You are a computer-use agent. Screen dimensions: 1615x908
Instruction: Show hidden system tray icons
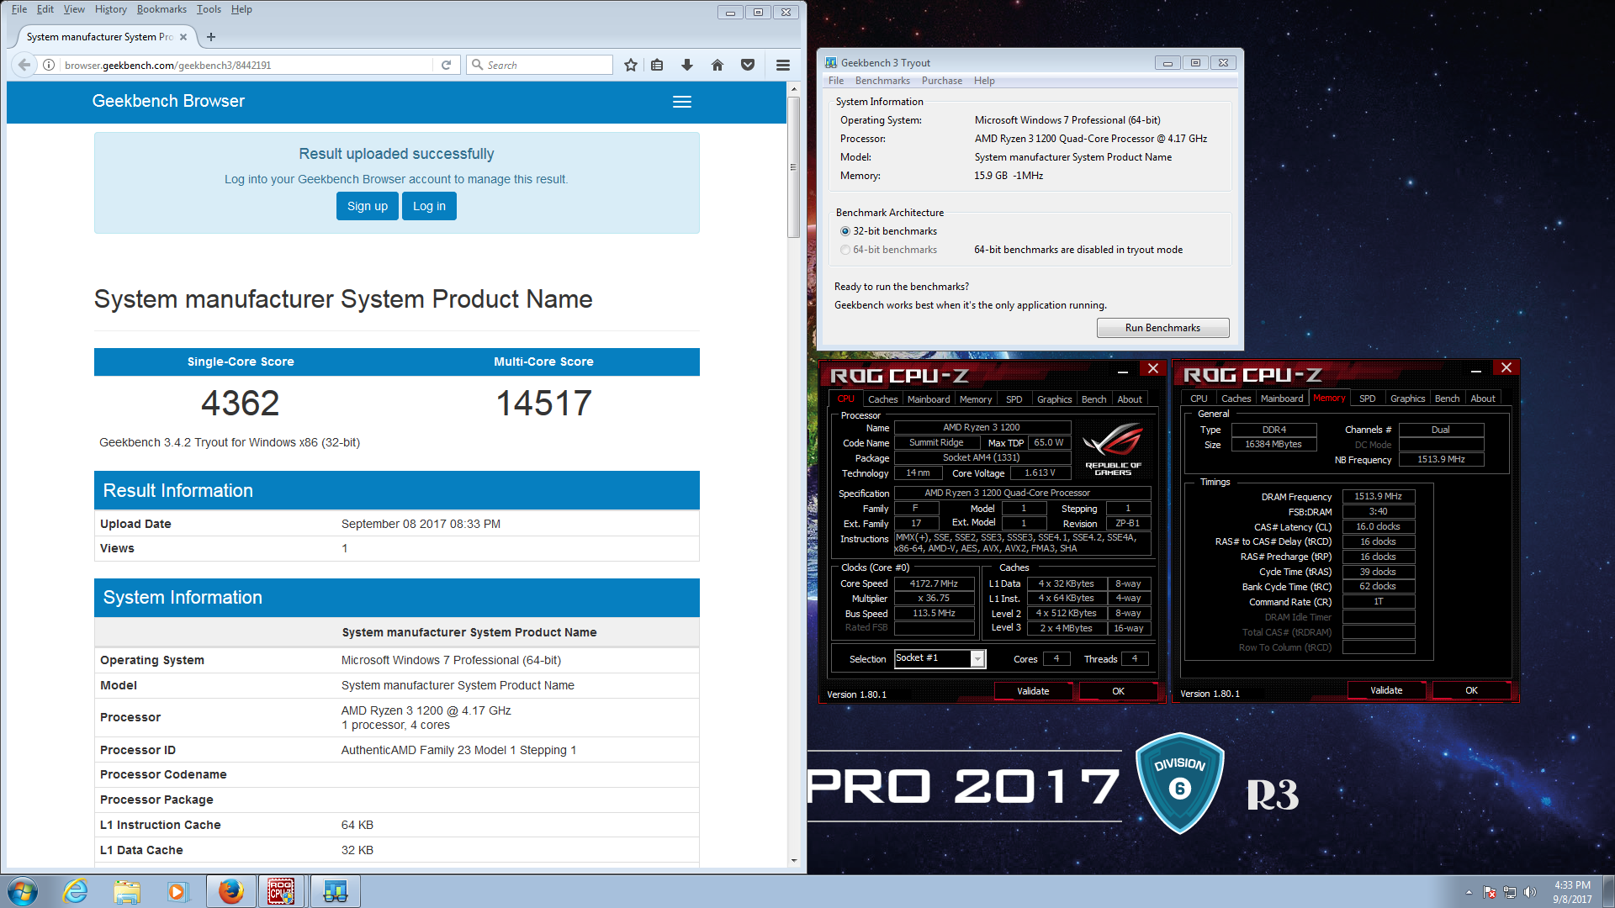coord(1469,892)
